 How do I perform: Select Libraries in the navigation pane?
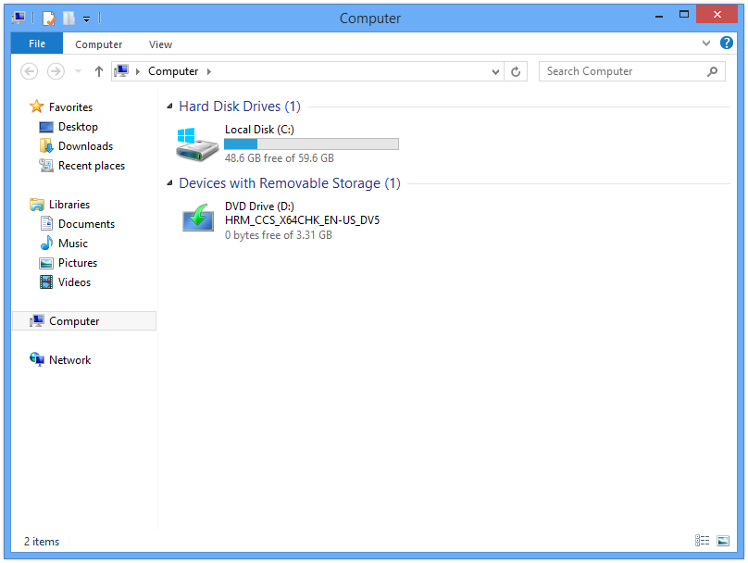69,205
